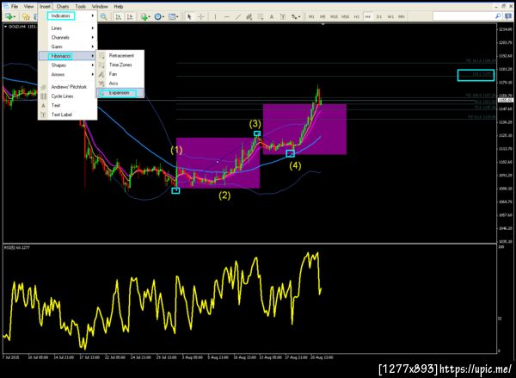Open the Charts menu
The height and width of the screenshot is (378, 516).
tap(63, 6)
